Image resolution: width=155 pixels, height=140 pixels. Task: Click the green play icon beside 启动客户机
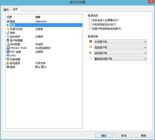point(91,53)
